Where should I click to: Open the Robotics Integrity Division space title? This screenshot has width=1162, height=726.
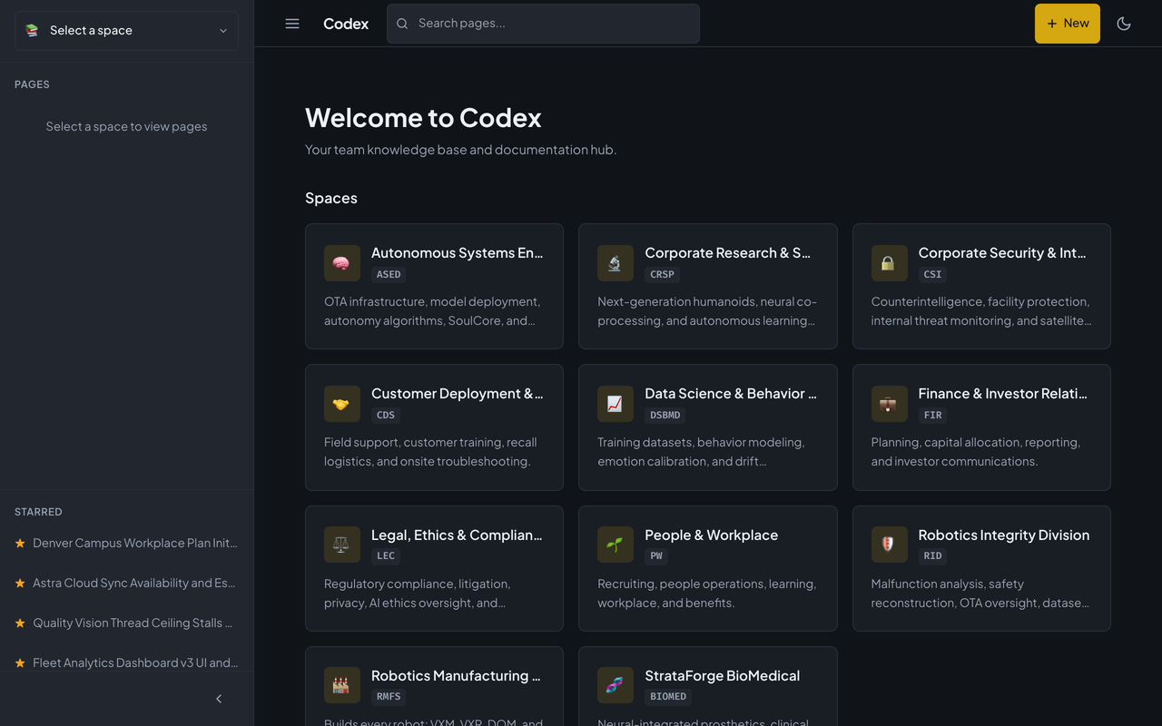1004,535
